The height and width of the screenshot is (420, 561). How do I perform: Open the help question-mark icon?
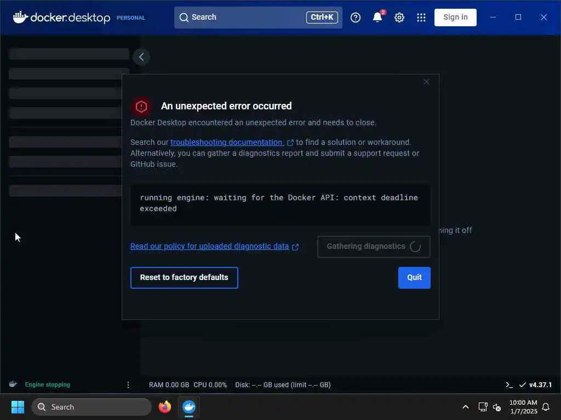coord(355,17)
